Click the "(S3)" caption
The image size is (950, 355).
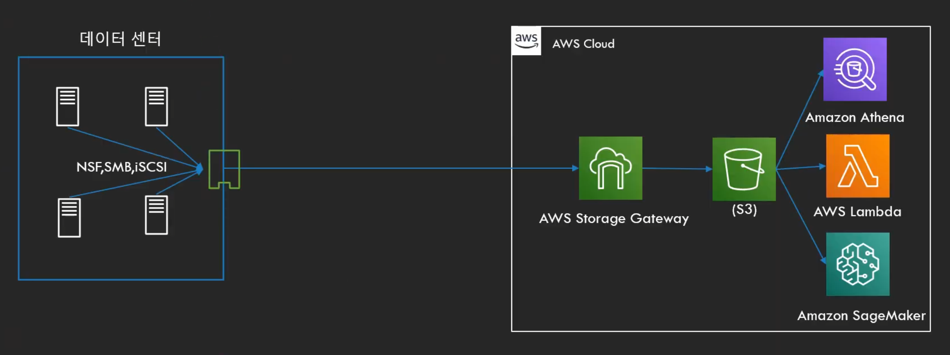tap(745, 209)
